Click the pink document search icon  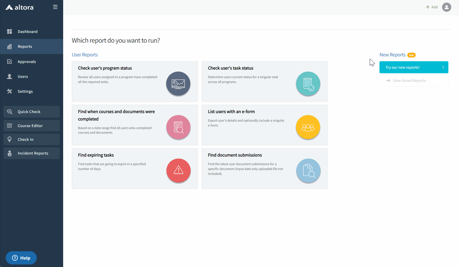(178, 127)
